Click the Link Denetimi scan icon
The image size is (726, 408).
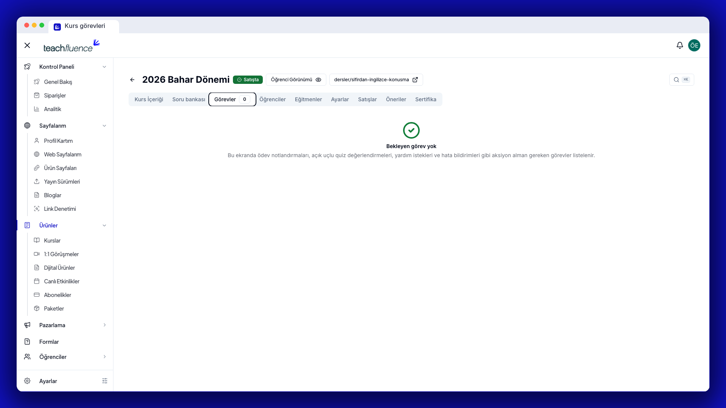37,209
